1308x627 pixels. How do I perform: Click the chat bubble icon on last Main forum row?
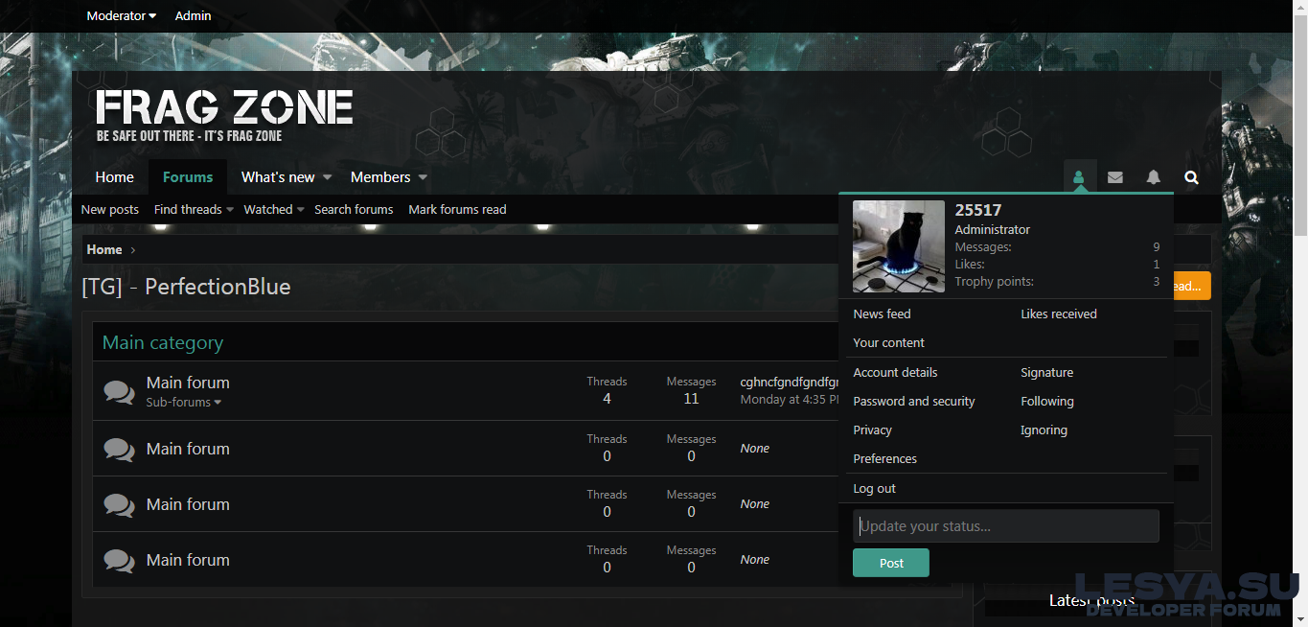(x=119, y=560)
